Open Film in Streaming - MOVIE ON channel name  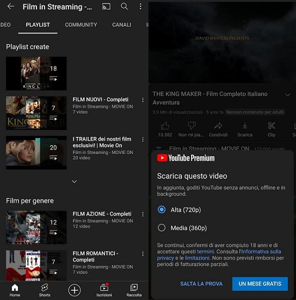(x=209, y=149)
